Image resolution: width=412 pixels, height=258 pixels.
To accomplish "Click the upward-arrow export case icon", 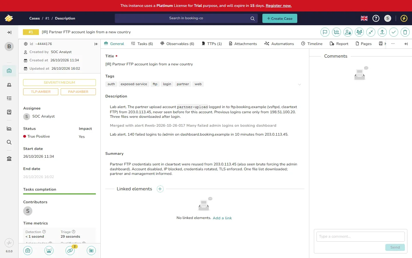I will tap(382, 32).
